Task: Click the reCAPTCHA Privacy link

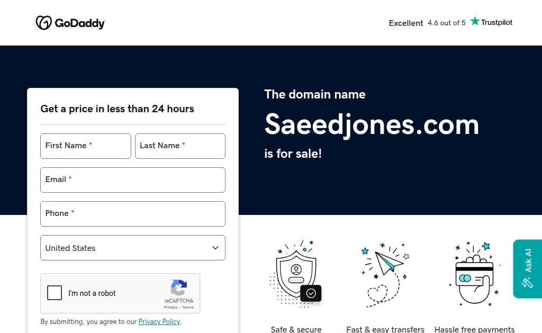Action: (170, 307)
